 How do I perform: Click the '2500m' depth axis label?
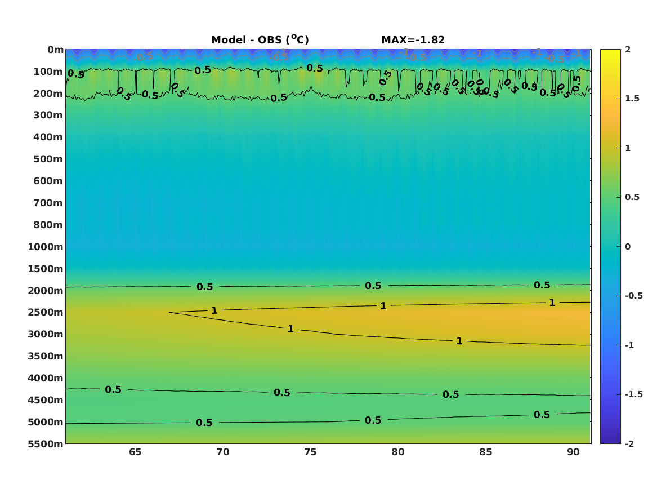(46, 312)
